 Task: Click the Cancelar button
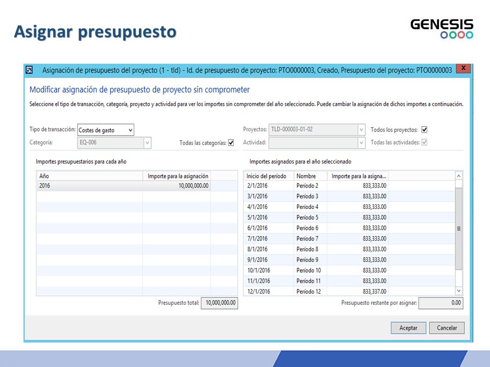click(x=447, y=328)
